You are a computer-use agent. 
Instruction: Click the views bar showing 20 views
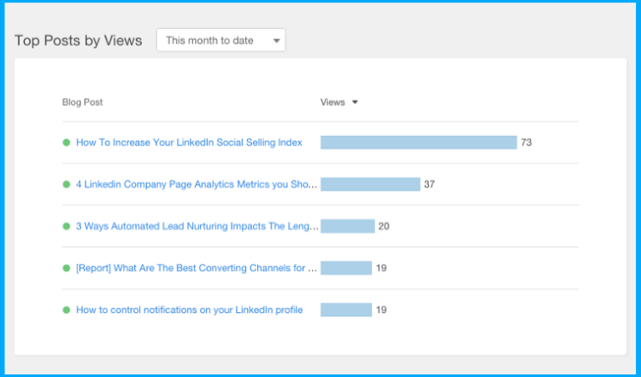[347, 227]
